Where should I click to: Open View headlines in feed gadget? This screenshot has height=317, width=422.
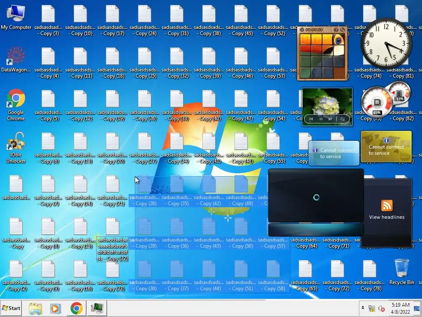click(387, 217)
